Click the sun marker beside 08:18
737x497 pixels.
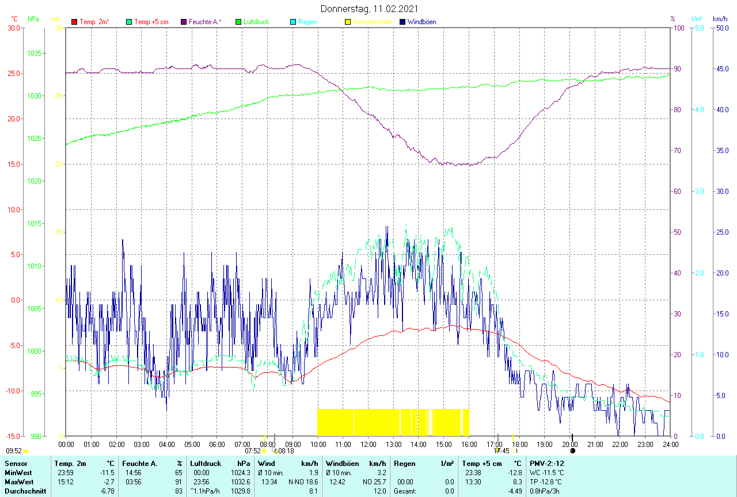click(276, 451)
